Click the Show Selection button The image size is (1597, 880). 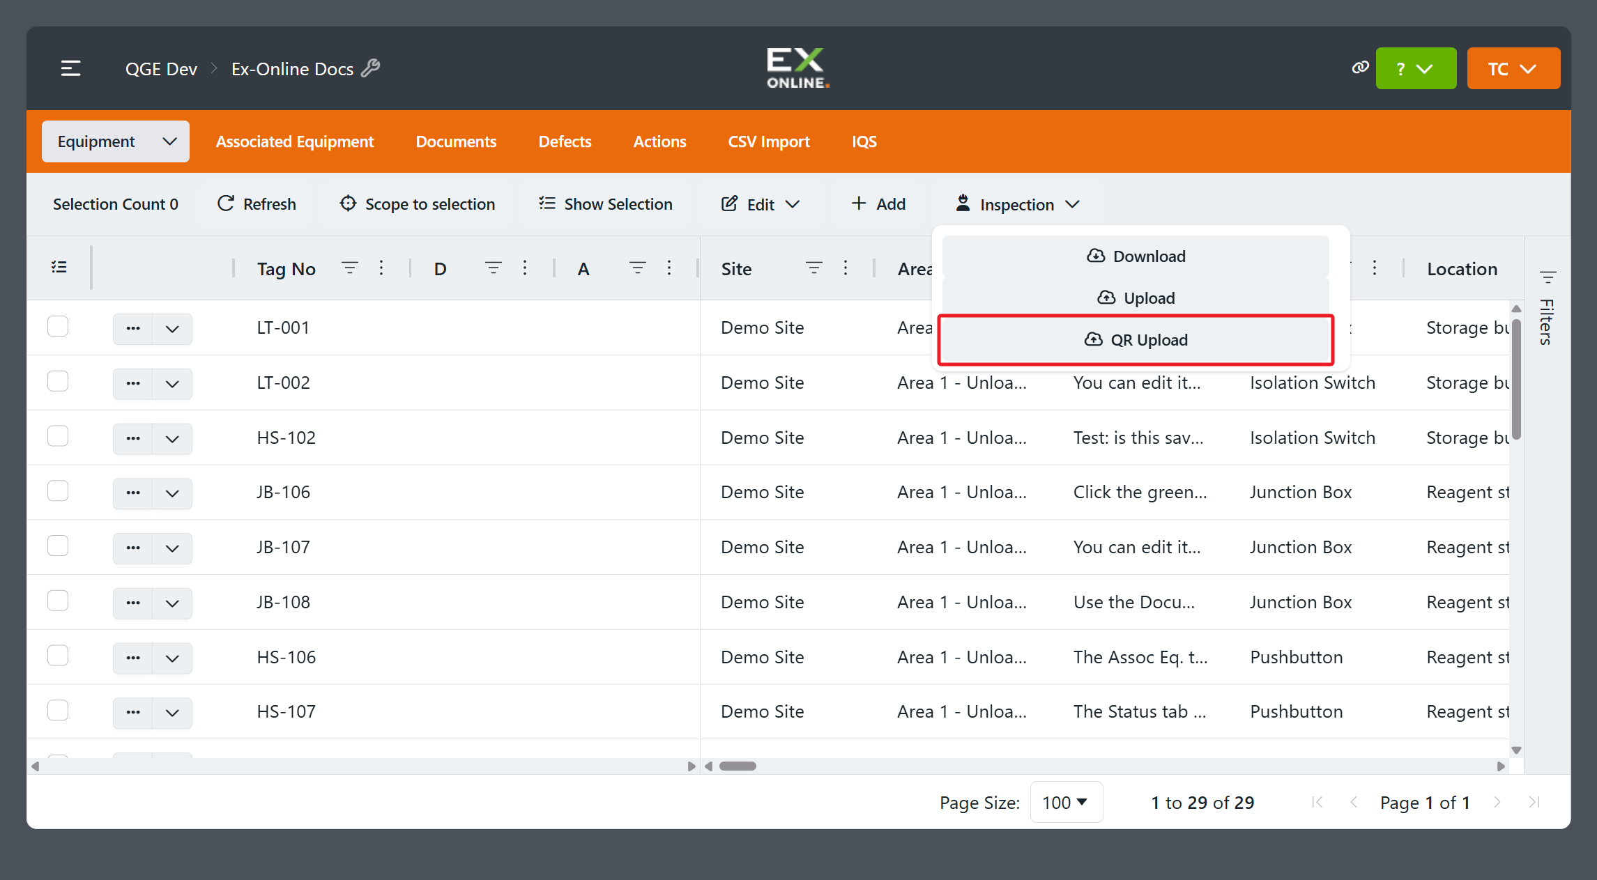605,204
